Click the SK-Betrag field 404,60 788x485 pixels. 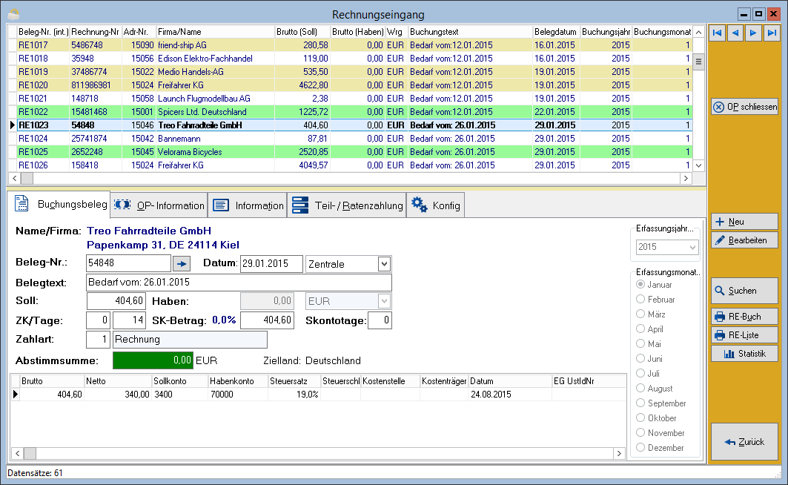[x=267, y=320]
